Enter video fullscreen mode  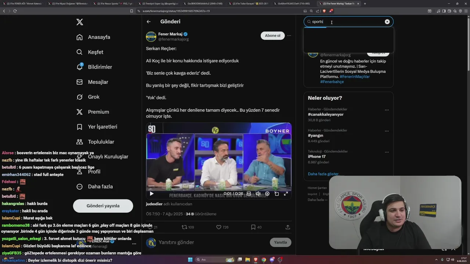(x=286, y=194)
